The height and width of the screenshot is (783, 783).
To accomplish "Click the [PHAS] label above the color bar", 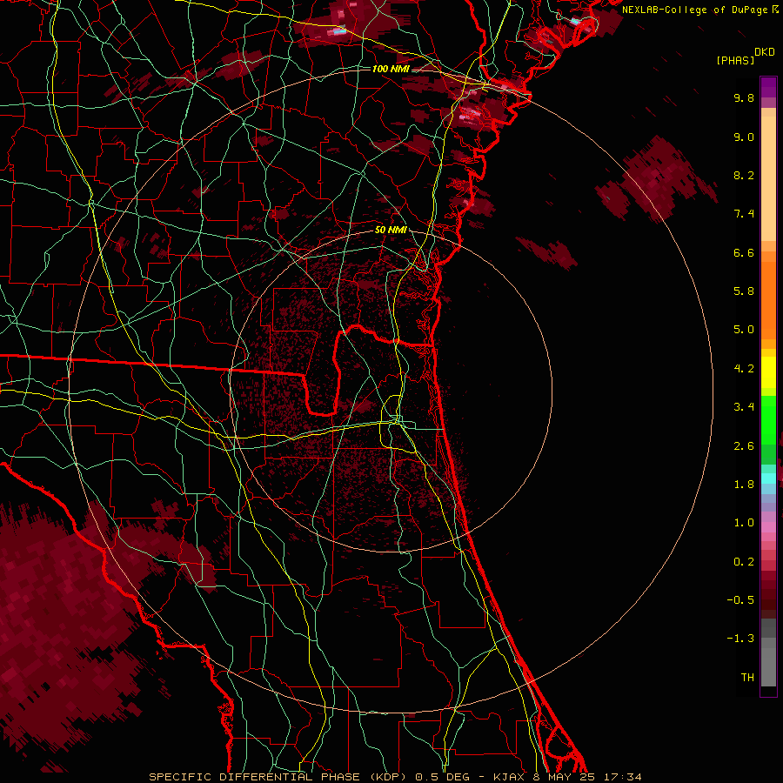I will [x=735, y=60].
